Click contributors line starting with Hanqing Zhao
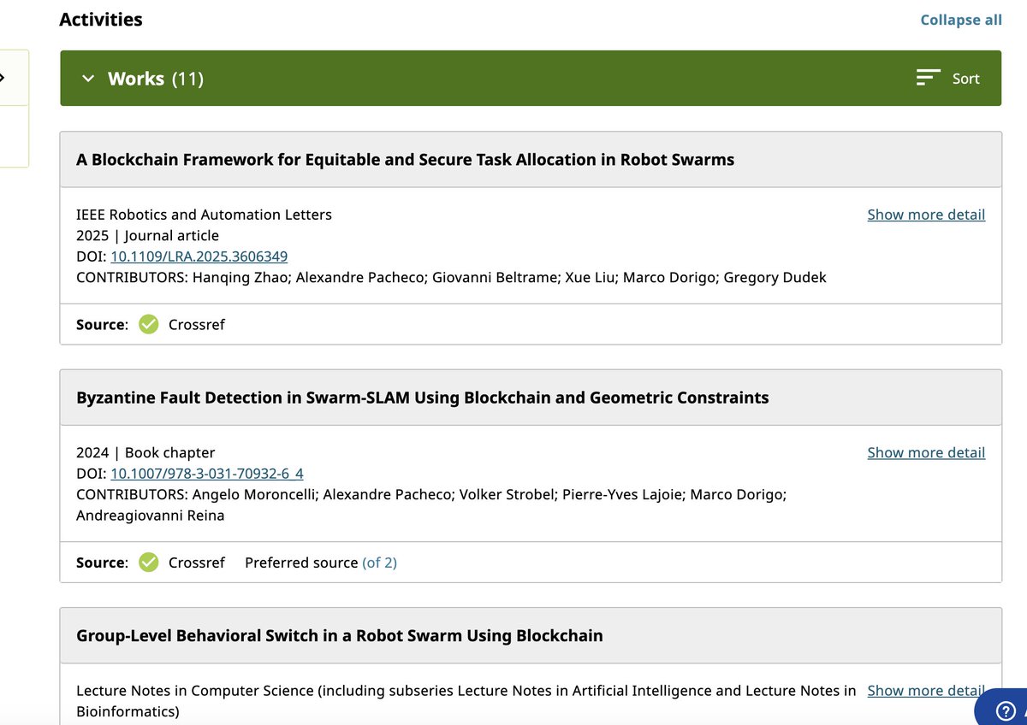This screenshot has height=725, width=1027. [451, 277]
